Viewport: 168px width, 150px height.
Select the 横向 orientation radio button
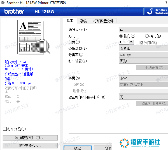(x=147, y=36)
